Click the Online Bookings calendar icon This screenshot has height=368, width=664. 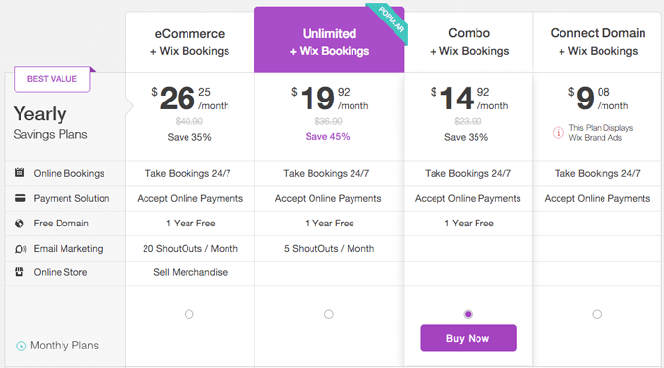(x=20, y=173)
